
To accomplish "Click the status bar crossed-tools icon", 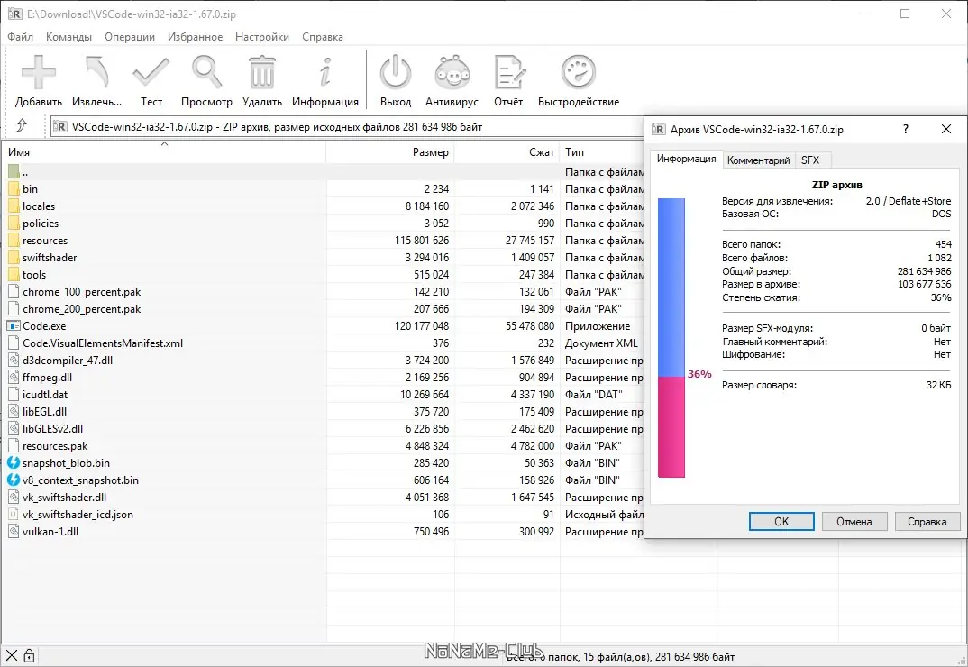I will [12, 655].
